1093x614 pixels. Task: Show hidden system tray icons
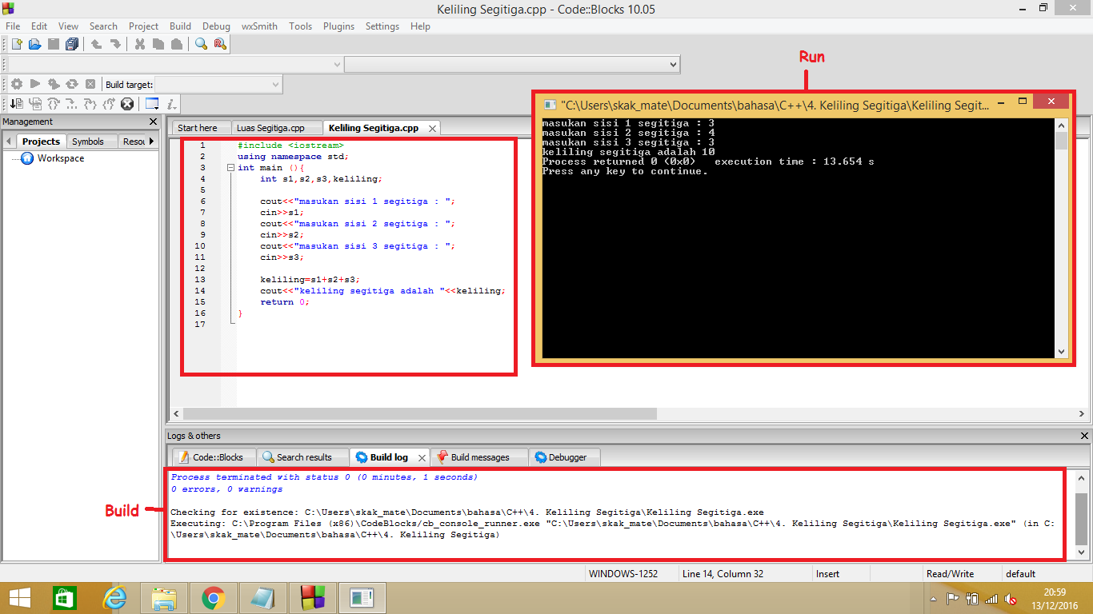[x=933, y=598]
